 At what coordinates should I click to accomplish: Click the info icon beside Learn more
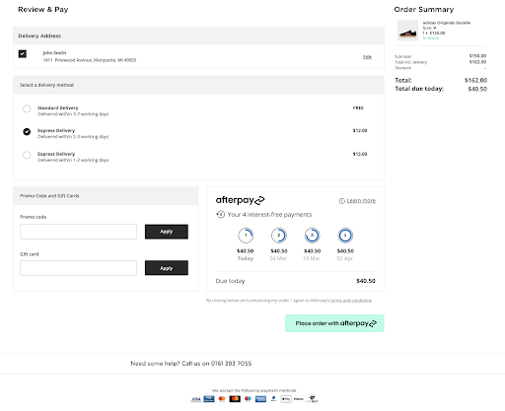click(x=342, y=201)
